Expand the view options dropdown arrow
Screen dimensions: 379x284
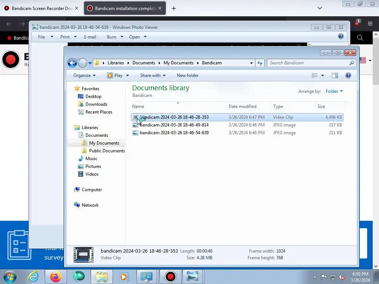pos(322,75)
